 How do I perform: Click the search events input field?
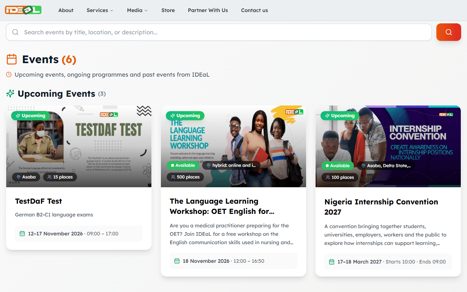[219, 32]
